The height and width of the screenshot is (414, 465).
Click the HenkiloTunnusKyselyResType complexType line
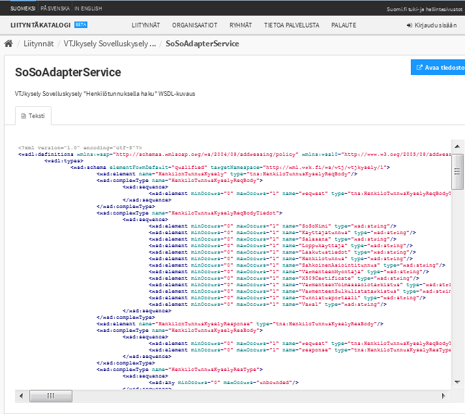[180, 370]
